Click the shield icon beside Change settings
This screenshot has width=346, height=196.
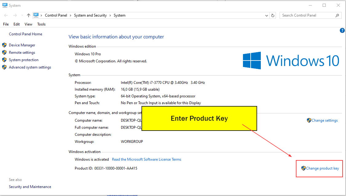309,120
